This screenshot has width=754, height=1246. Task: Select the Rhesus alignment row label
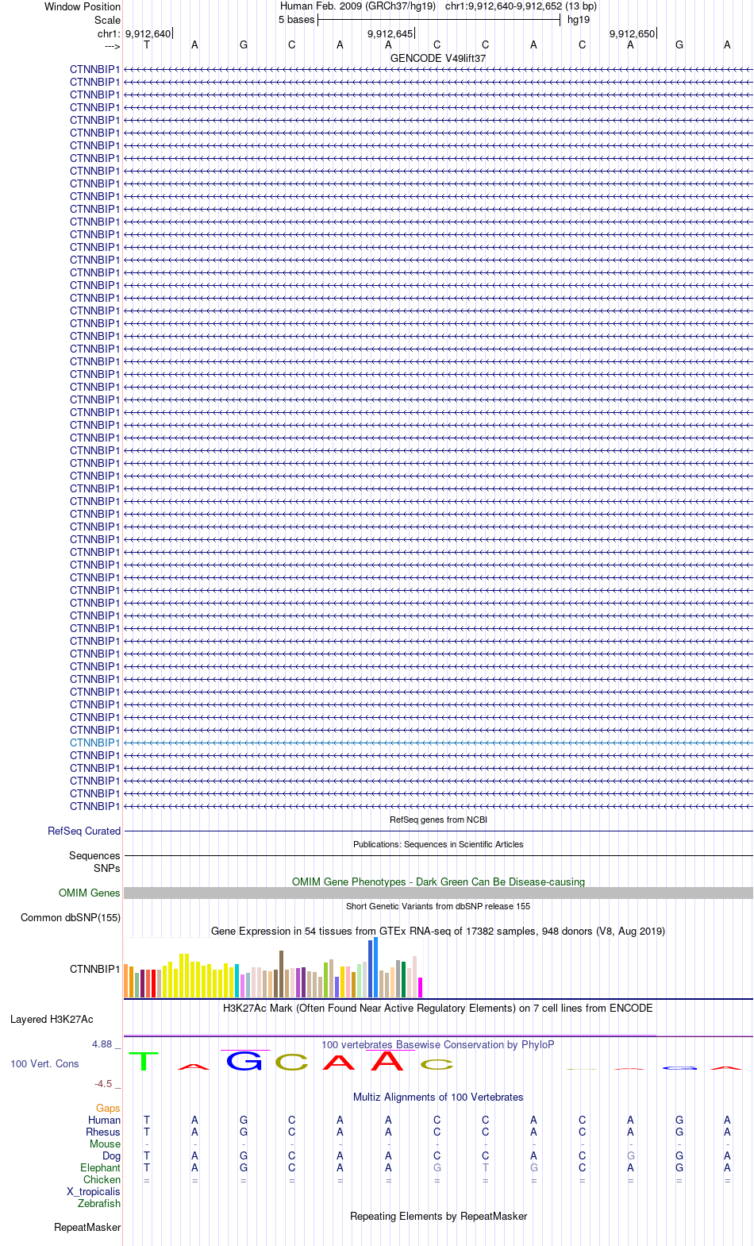[x=103, y=1132]
